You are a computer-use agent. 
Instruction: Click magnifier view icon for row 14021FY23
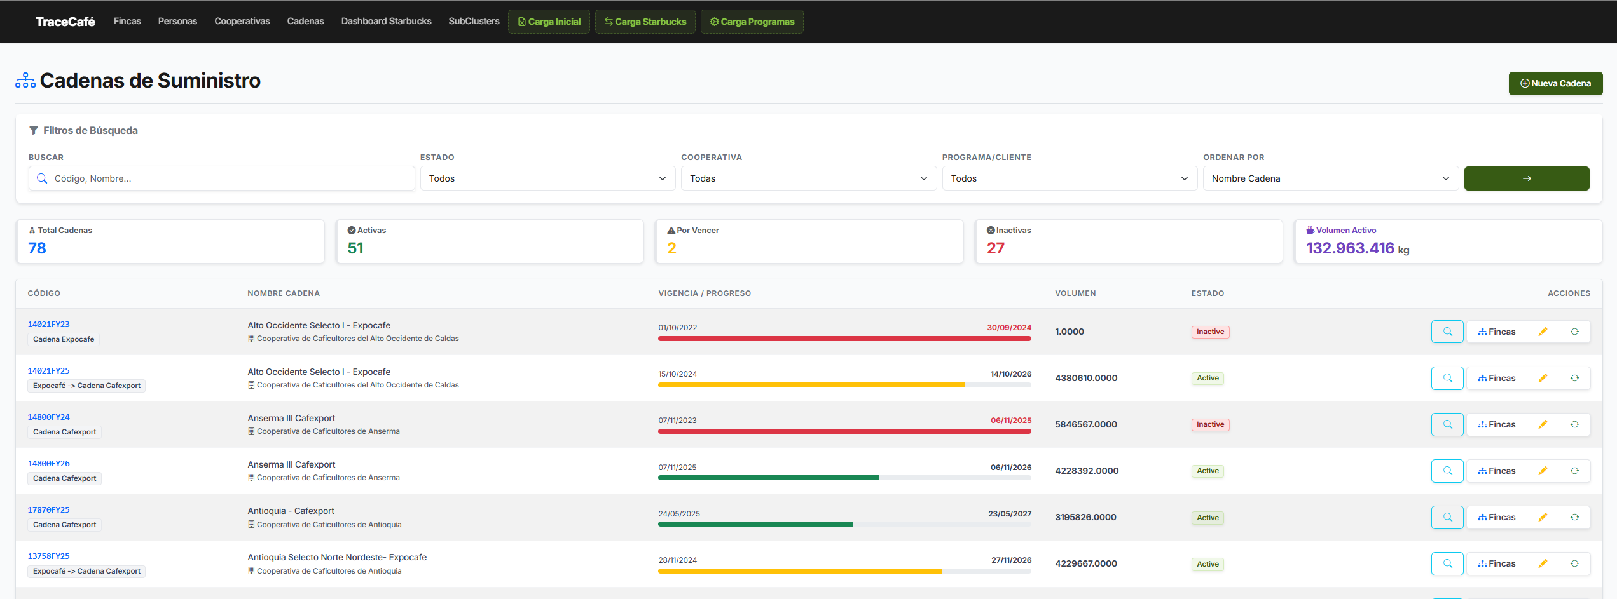[1447, 332]
